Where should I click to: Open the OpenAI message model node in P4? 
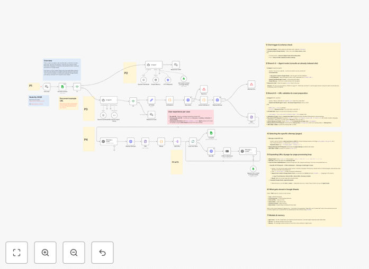109,141
